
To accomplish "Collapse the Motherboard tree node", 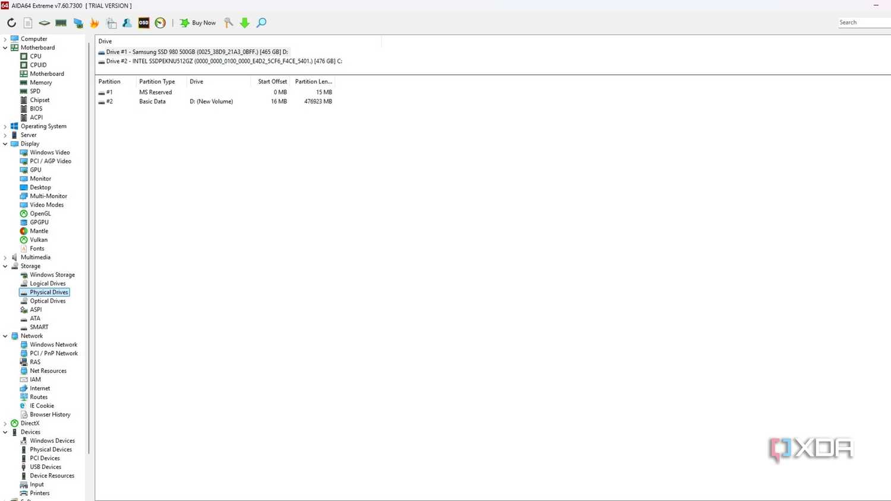I will pyautogui.click(x=5, y=47).
